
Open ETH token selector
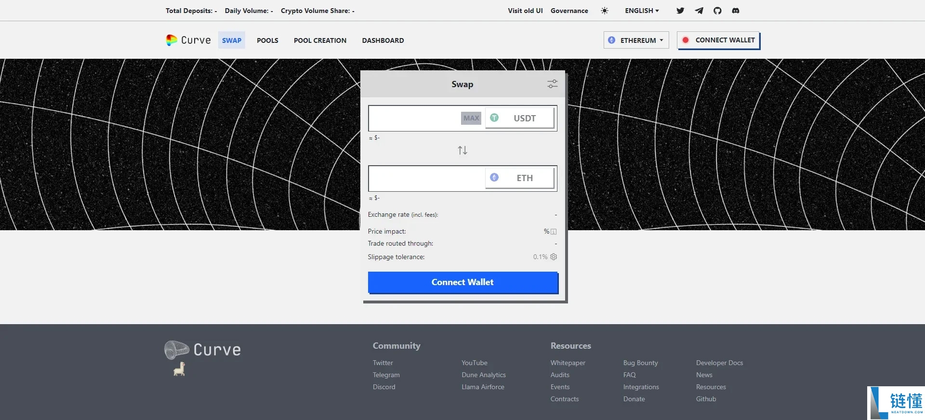520,178
